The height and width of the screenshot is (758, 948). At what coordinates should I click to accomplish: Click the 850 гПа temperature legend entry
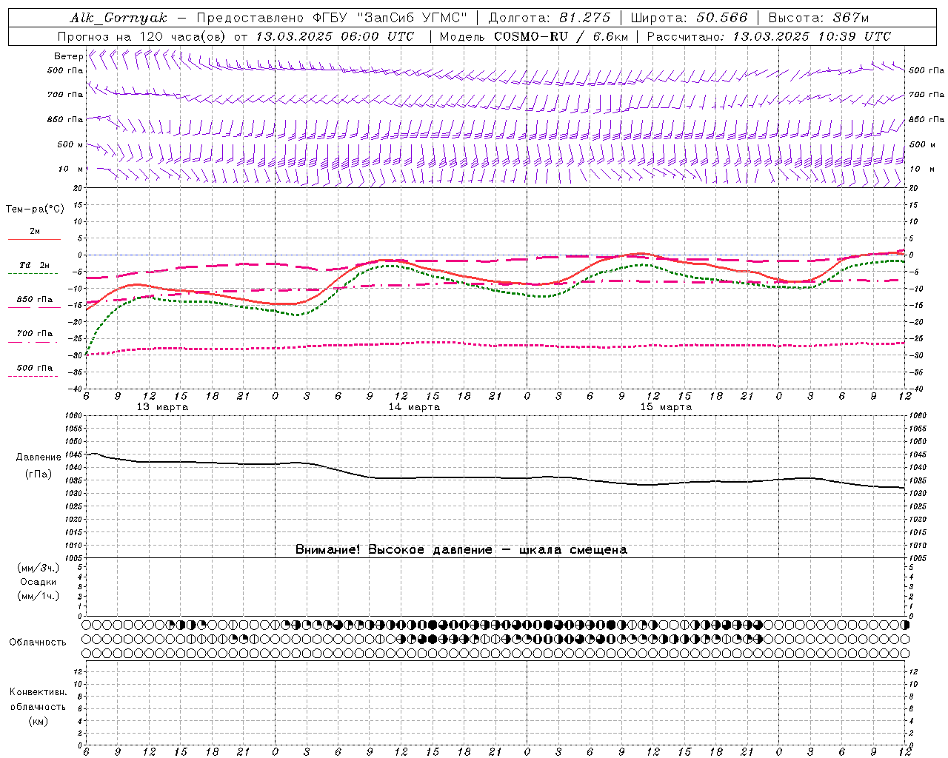pos(34,300)
